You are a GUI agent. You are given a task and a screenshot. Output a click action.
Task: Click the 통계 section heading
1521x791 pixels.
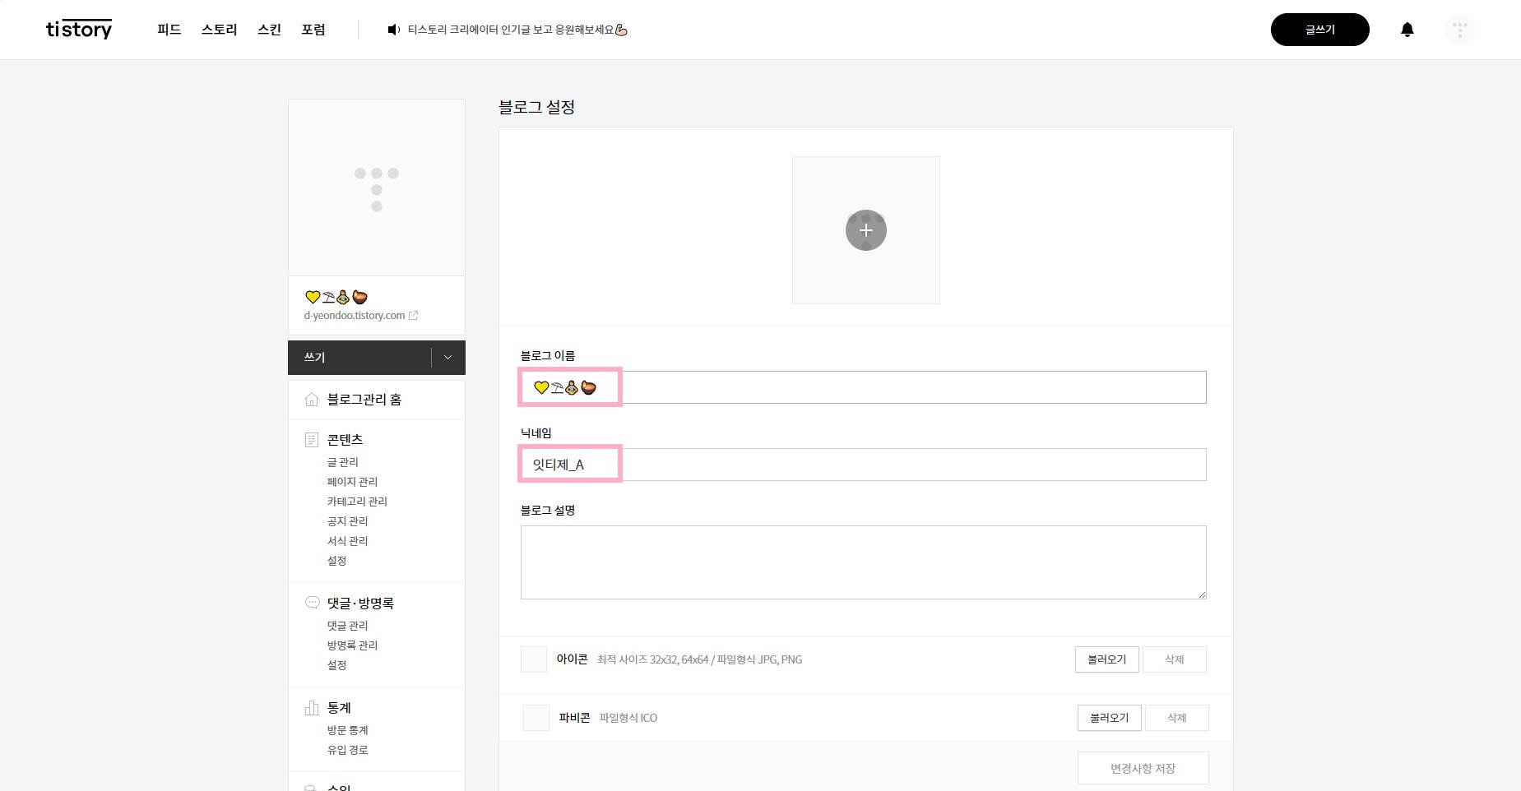[x=339, y=708]
